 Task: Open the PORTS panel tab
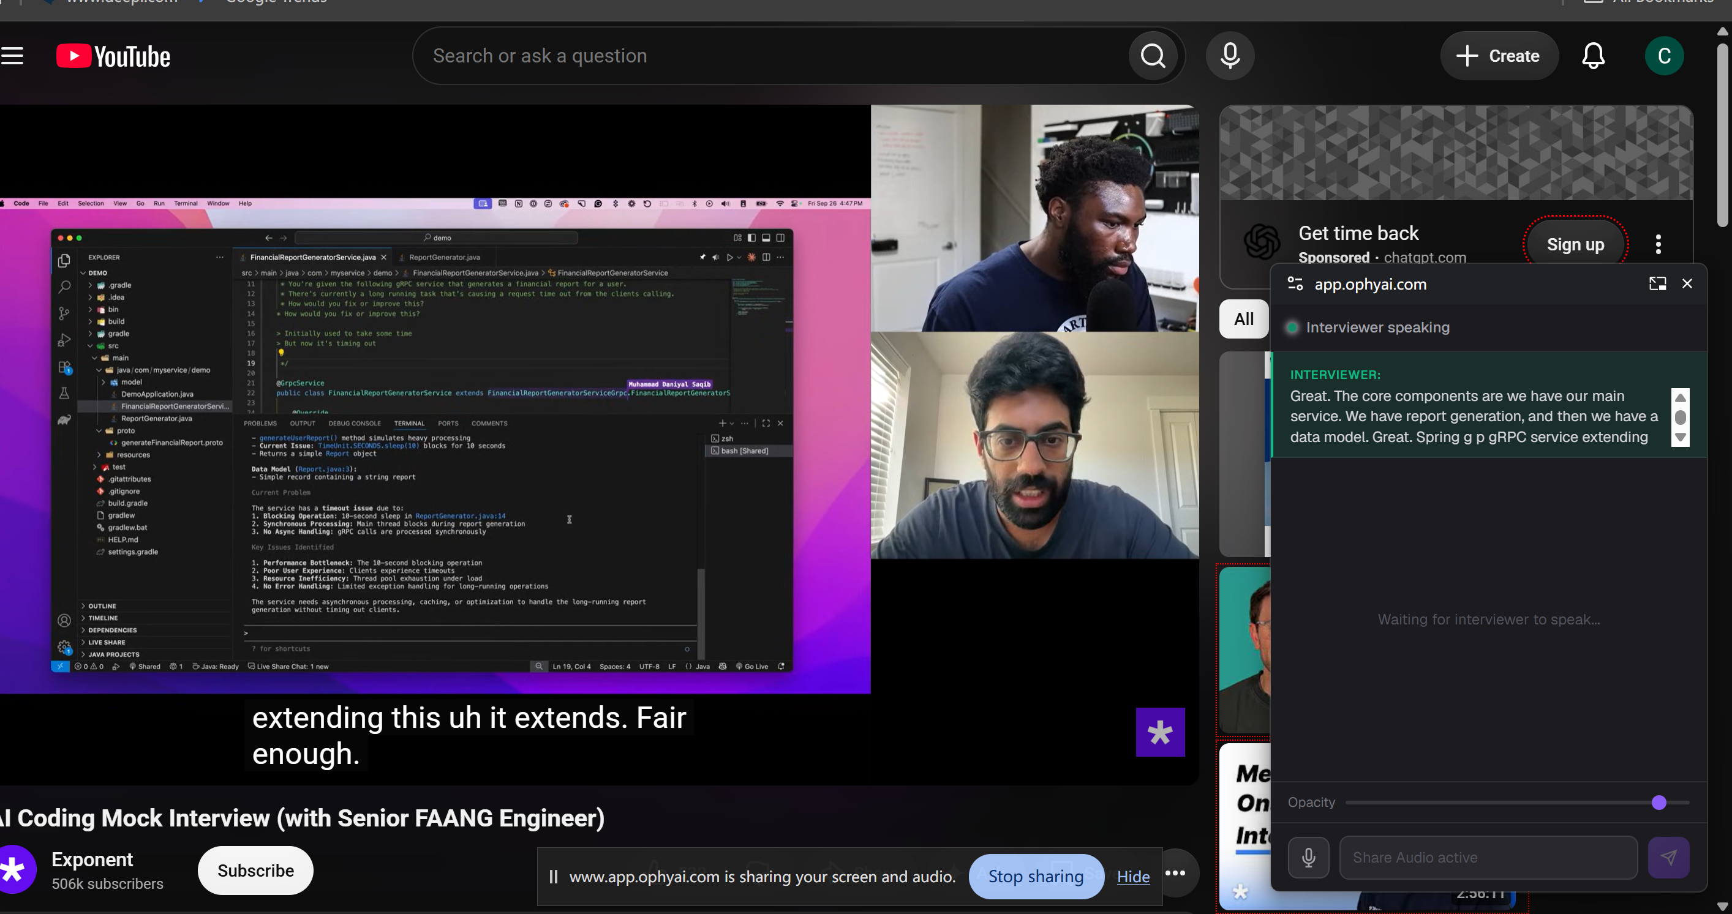point(448,424)
